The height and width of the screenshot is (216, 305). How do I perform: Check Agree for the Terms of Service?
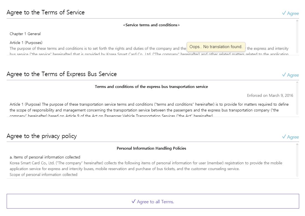(290, 13)
